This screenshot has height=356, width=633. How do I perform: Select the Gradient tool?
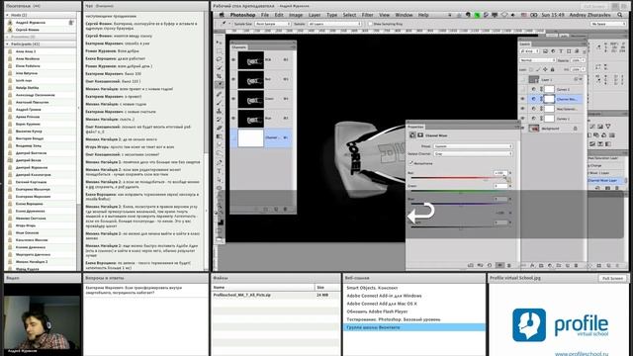220,136
